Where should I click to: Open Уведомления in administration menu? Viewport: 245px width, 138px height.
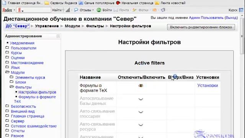click(x=22, y=43)
